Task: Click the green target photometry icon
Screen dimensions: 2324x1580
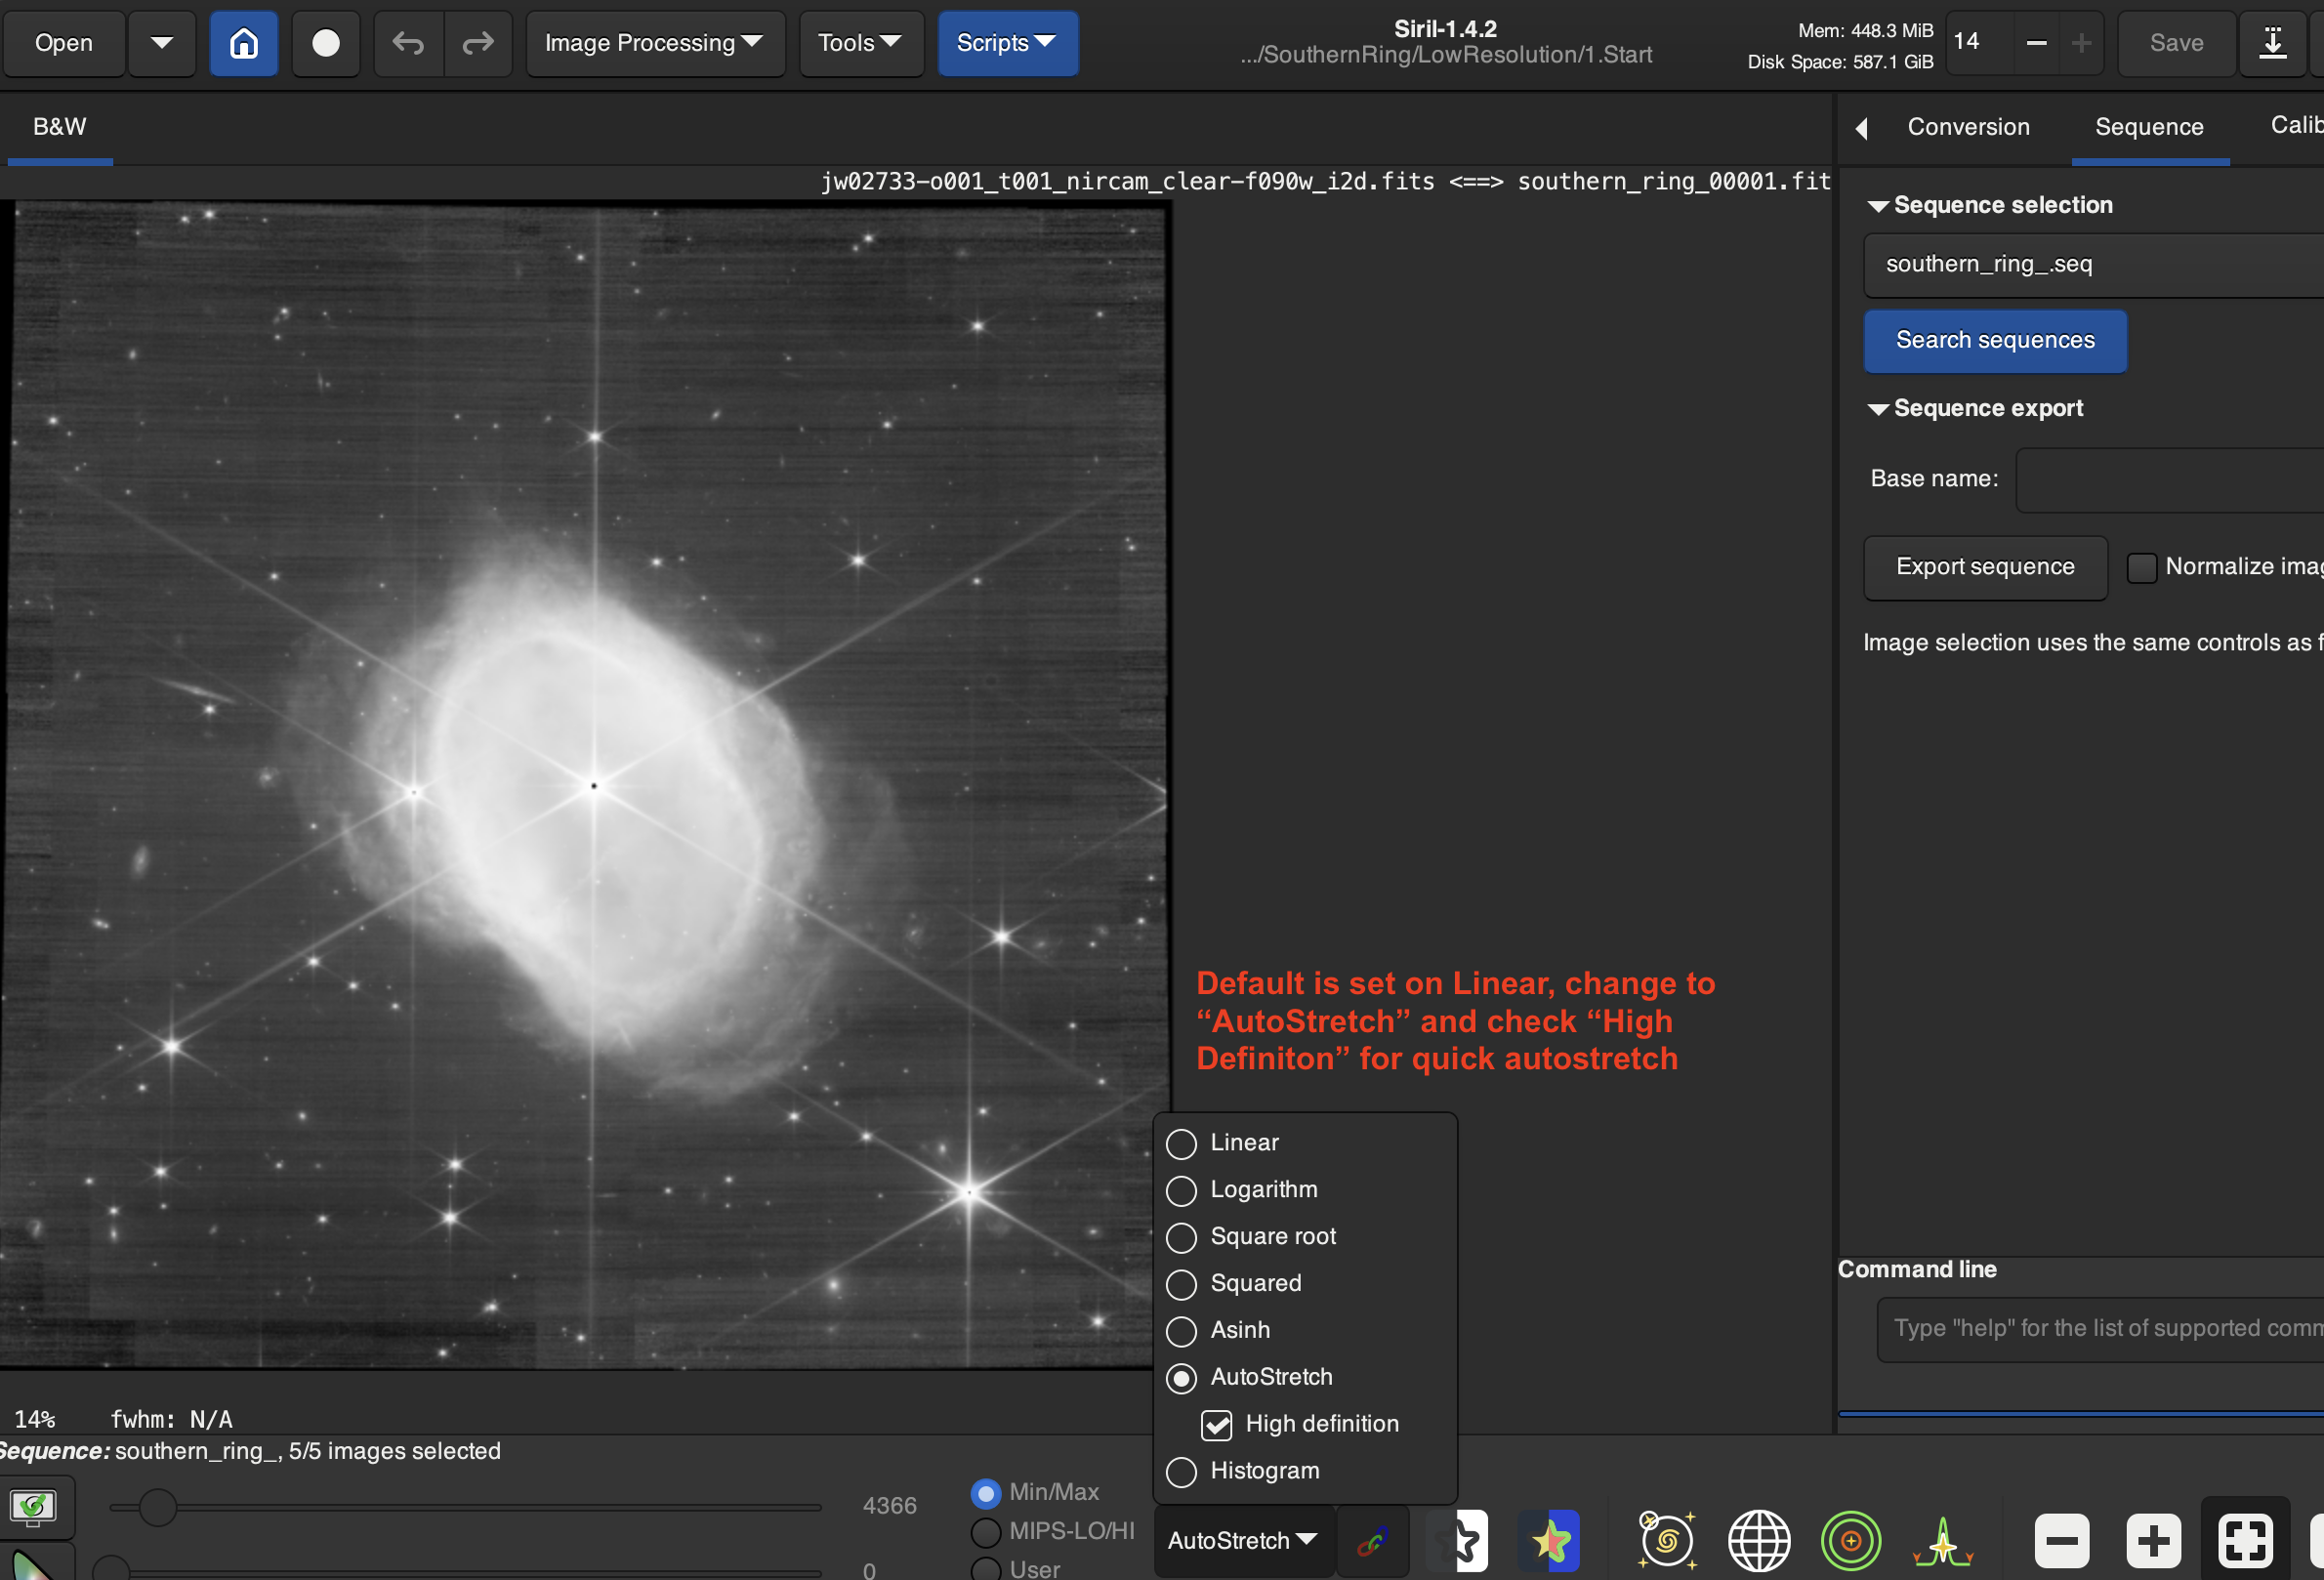Action: click(x=1850, y=1541)
